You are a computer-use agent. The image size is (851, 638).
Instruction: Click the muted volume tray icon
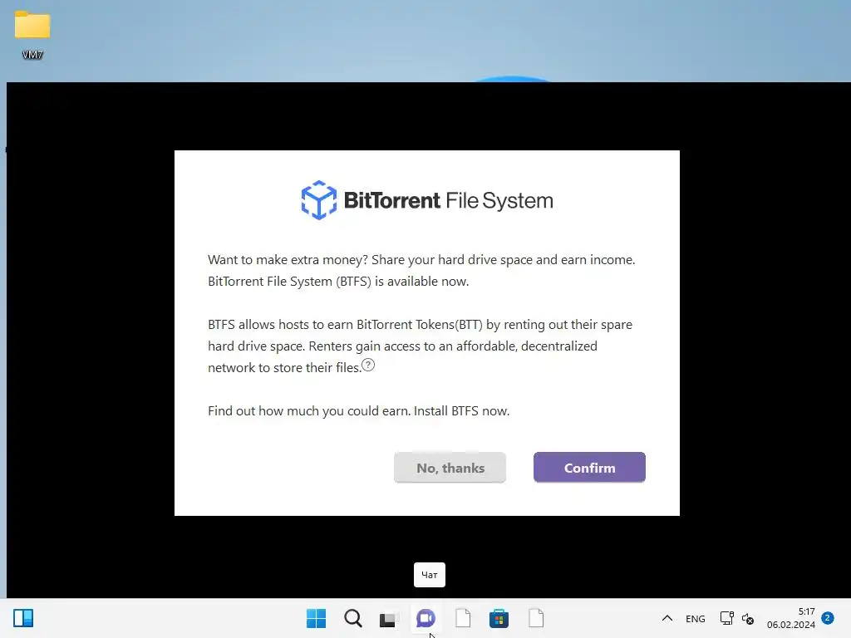point(748,618)
